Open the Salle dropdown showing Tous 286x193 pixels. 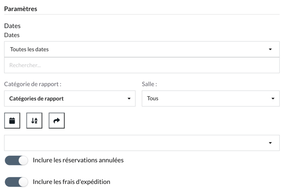click(211, 99)
